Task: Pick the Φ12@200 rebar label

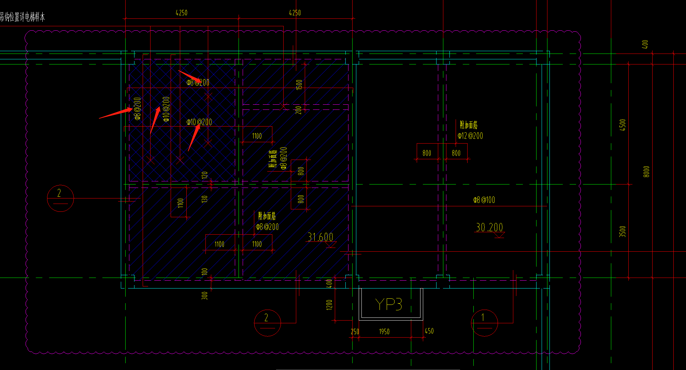Action: (x=470, y=136)
